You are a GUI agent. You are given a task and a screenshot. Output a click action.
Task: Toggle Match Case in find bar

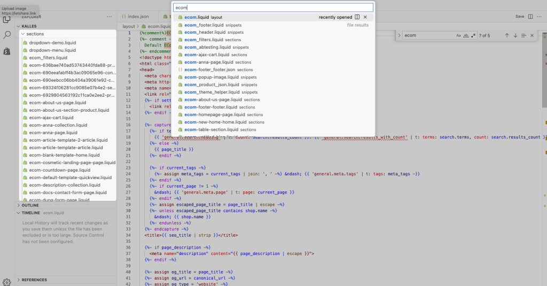(x=458, y=35)
